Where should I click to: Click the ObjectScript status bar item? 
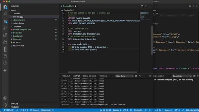coord(47,110)
